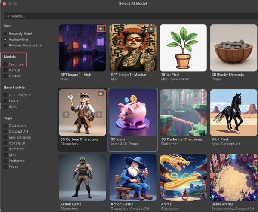Toggle favorite star on GPT Image 1 - Medium
The image size is (258, 212).
pyautogui.click(x=151, y=29)
